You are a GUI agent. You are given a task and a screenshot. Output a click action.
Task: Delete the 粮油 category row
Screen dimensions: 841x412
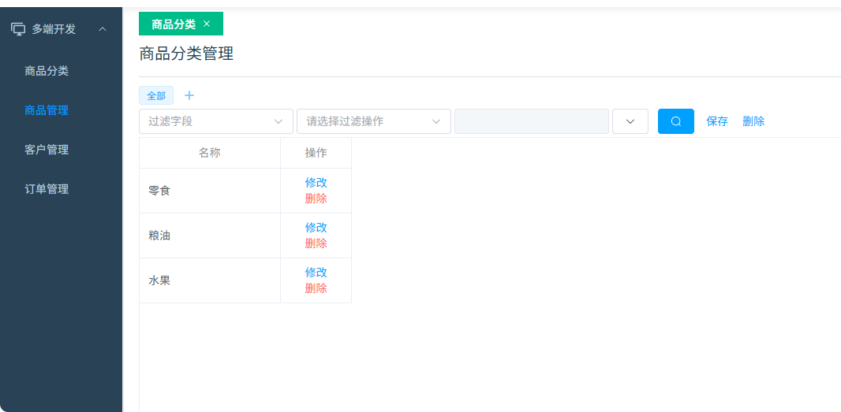316,243
